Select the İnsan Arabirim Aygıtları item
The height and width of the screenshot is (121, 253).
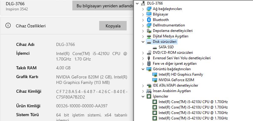172,91
